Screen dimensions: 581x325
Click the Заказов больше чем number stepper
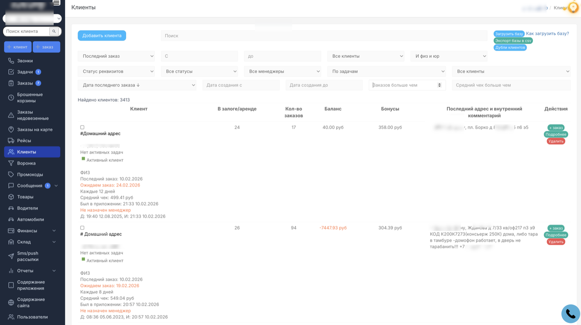pos(439,85)
